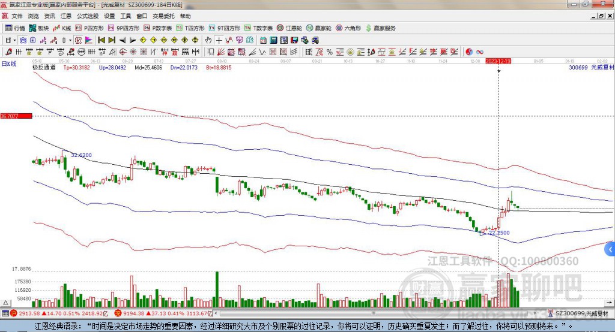Select the crosshair cursor tool
Image resolution: width=615 pixels, height=332 pixels.
pos(219,40)
